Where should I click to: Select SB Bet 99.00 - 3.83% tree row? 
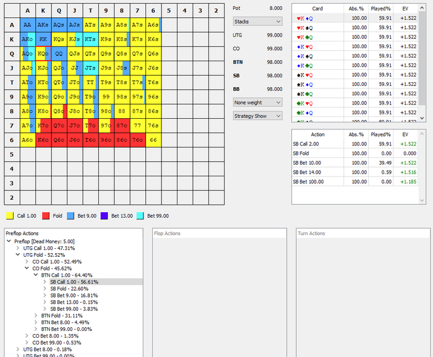point(74,309)
